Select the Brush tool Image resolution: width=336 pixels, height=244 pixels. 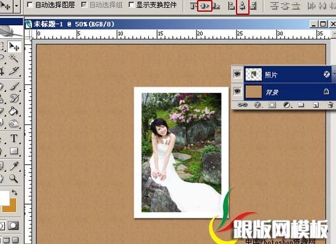tap(14, 86)
